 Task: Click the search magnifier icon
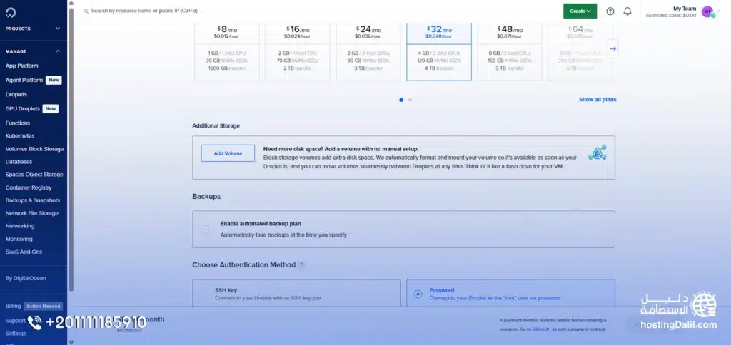point(85,11)
